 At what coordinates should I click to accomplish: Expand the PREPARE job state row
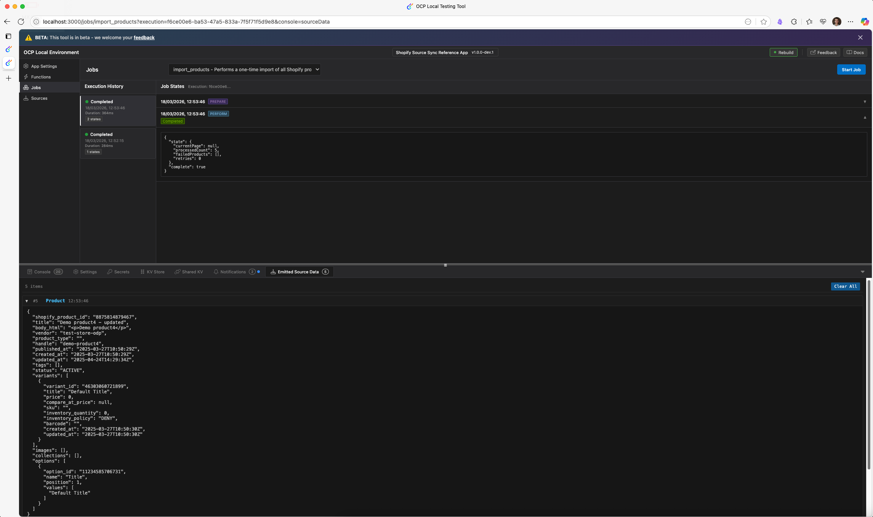click(x=865, y=102)
